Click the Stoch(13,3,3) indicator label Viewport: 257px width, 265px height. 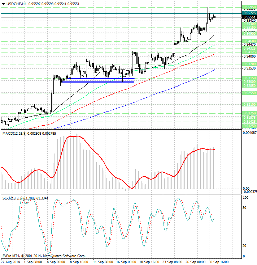pyautogui.click(x=12, y=198)
